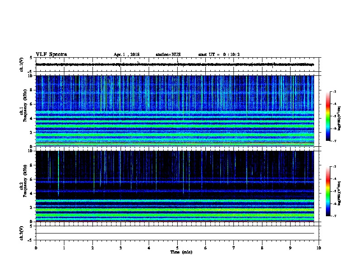Click the "8" kHz tick on ch.1 spectrogram

point(31,90)
